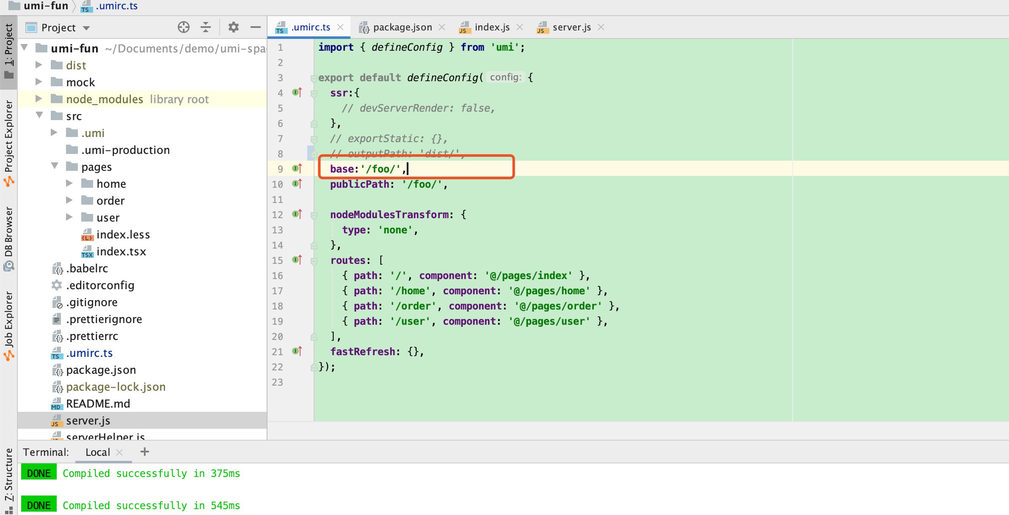The width and height of the screenshot is (1009, 515).
Task: Select opened file using the crosshair icon
Action: click(184, 27)
